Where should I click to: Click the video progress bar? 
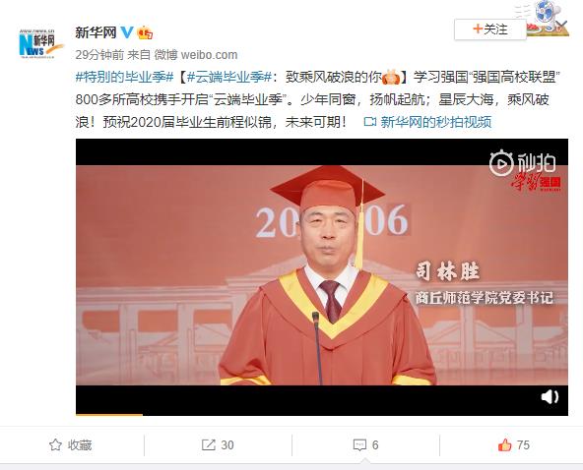[322, 414]
